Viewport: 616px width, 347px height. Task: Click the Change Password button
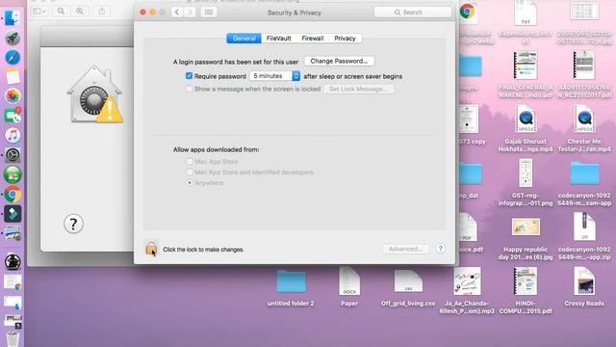(x=339, y=61)
